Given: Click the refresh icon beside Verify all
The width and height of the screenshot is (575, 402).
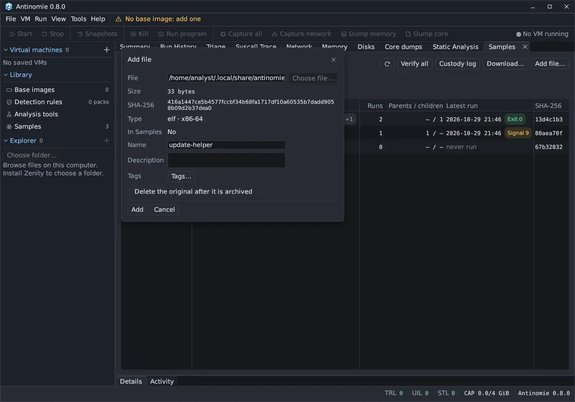Looking at the screenshot, I should (x=387, y=64).
